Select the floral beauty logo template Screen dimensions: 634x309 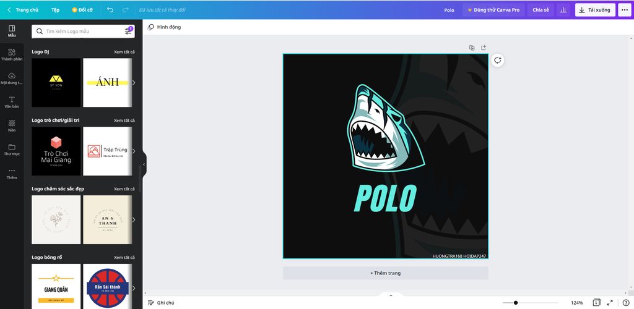pyautogui.click(x=56, y=220)
